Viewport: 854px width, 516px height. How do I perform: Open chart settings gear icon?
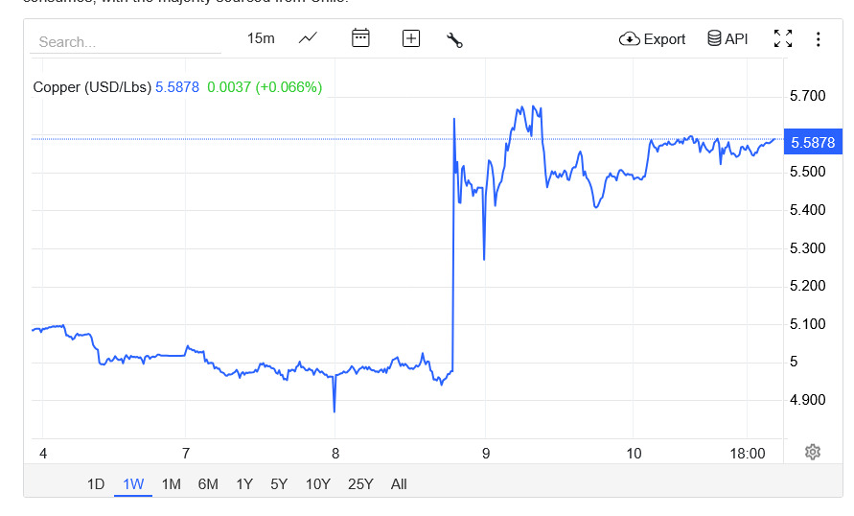pos(813,452)
